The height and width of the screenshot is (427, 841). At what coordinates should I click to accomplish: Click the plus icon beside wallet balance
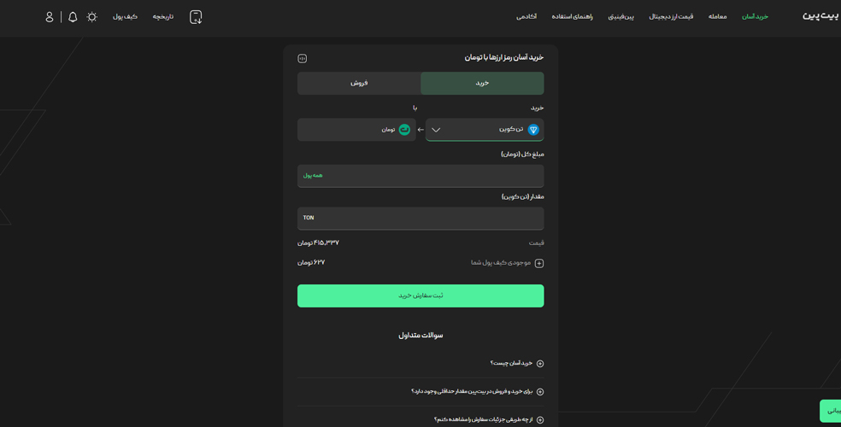click(538, 263)
